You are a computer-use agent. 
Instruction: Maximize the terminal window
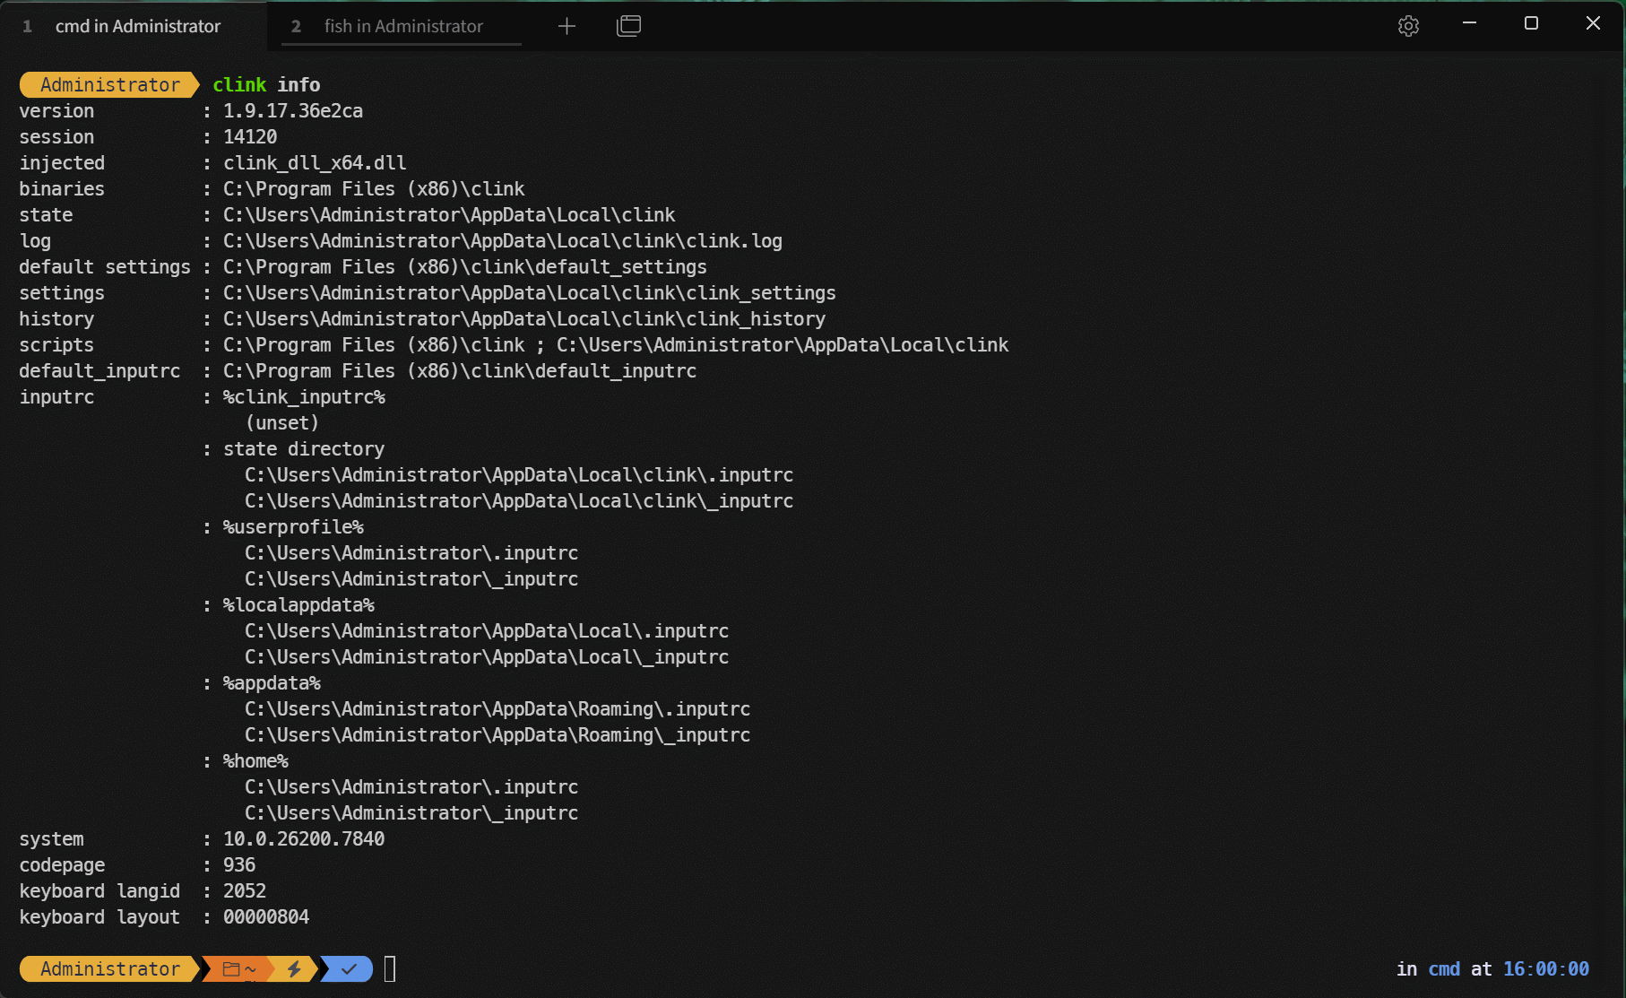(x=1531, y=23)
